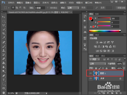Open the marquee tool preset picker arrow

(x=9, y=8)
